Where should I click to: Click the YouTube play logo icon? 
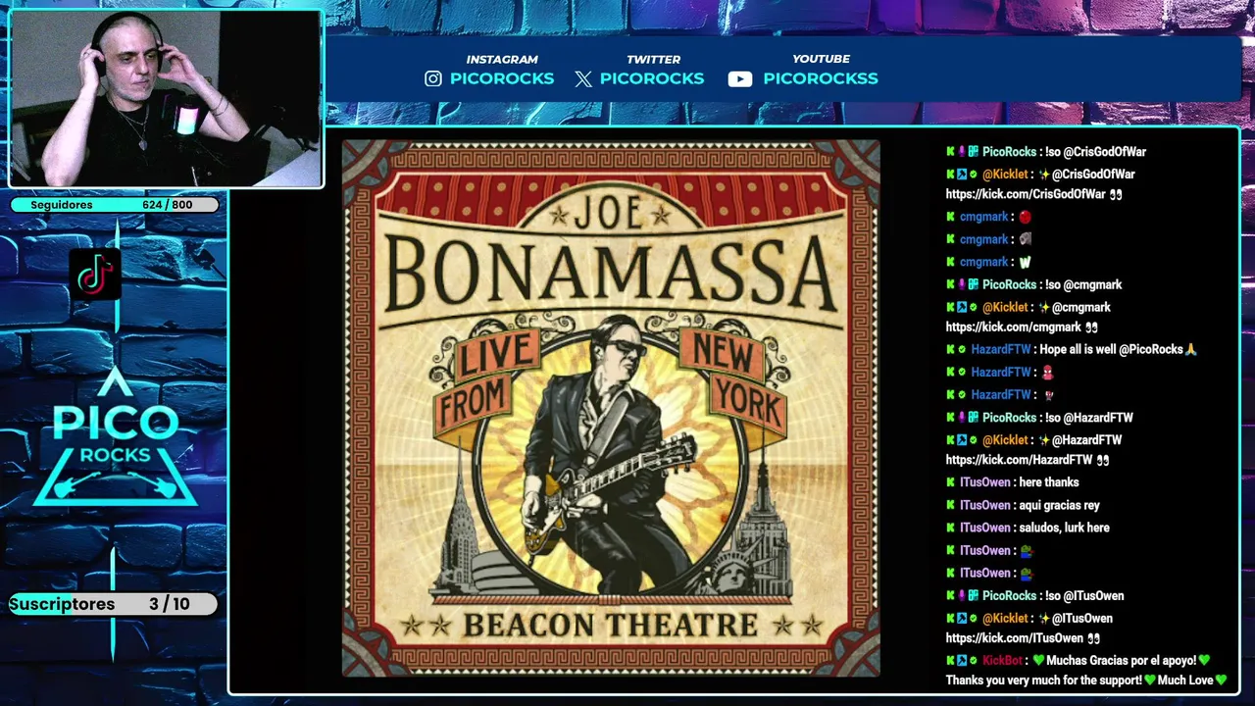click(x=740, y=78)
